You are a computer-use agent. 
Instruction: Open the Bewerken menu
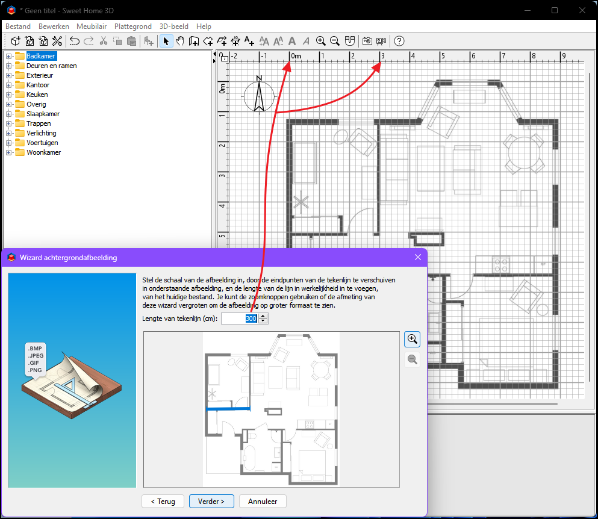pyautogui.click(x=54, y=26)
